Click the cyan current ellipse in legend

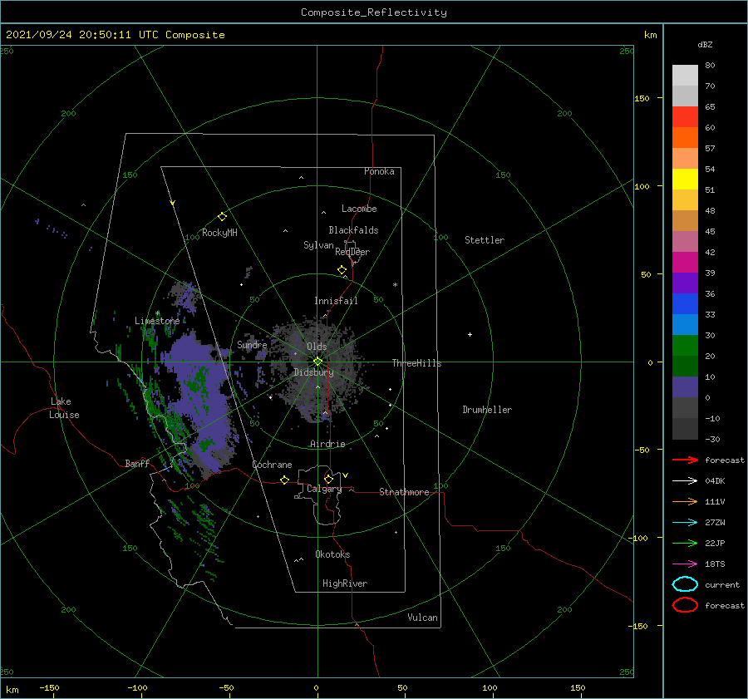tap(685, 584)
